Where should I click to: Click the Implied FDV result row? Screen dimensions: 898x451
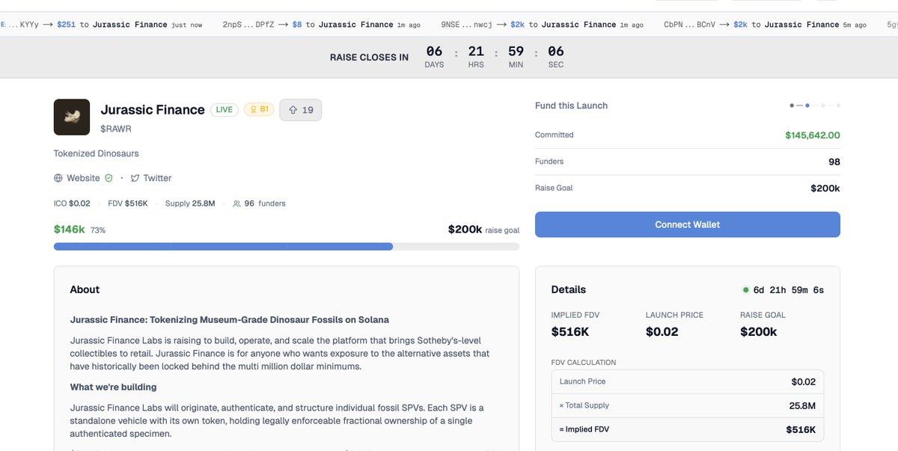tap(687, 429)
